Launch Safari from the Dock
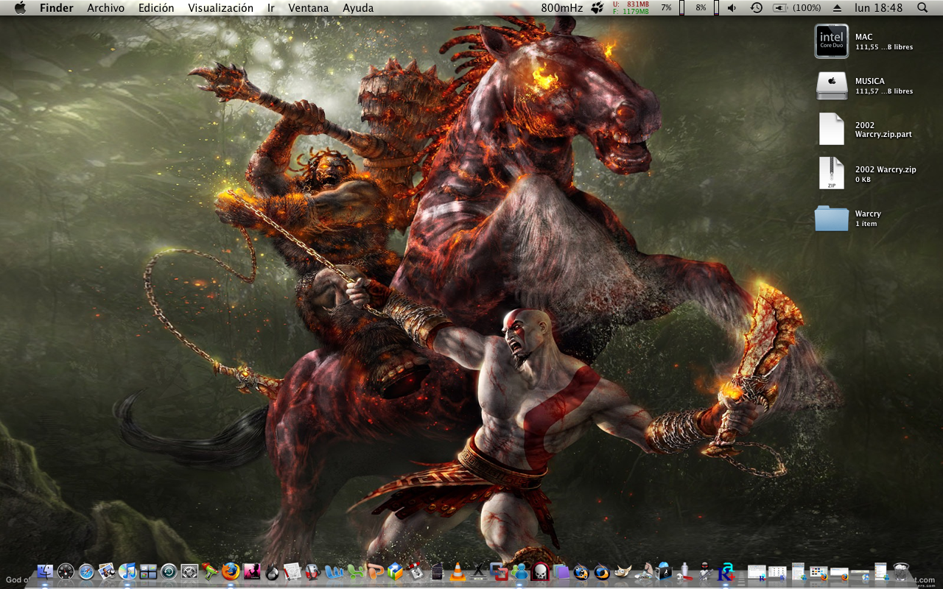Viewport: 943px width, 589px height. (x=86, y=571)
